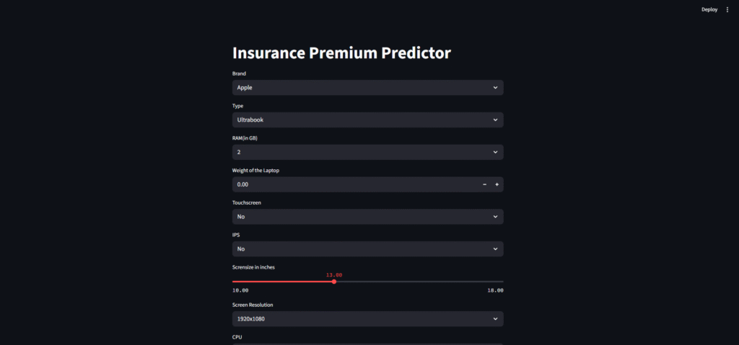
Task: Expand the RAM(in GB) selection box
Action: pos(361,152)
